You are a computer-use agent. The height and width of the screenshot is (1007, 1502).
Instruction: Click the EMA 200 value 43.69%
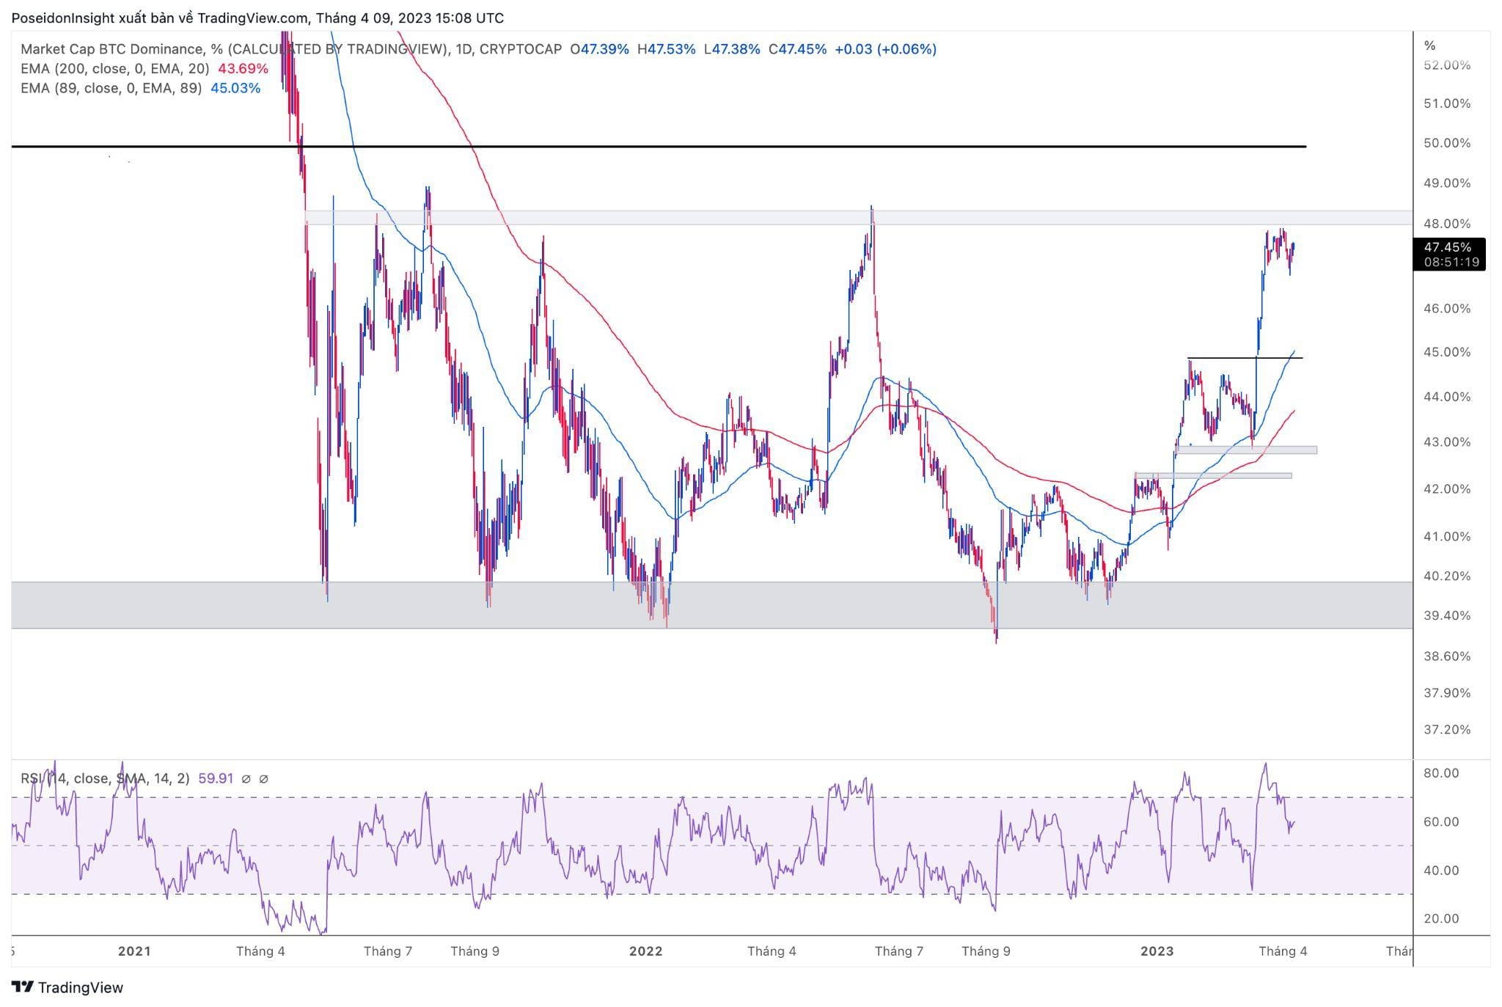[243, 69]
